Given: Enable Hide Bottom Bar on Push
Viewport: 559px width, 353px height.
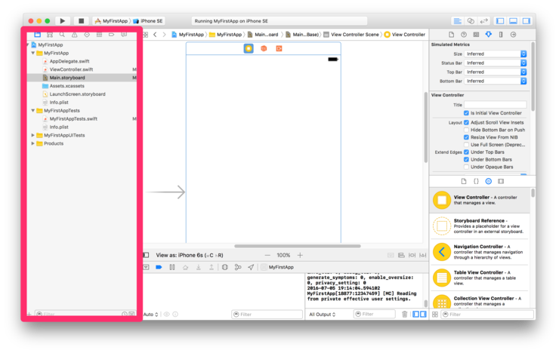Looking at the screenshot, I should [x=466, y=130].
